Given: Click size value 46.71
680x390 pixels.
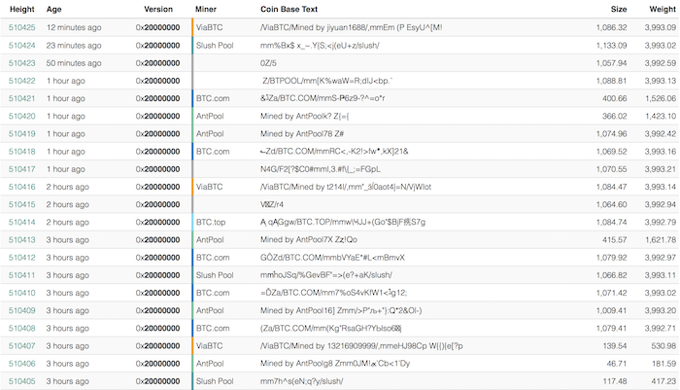Looking at the screenshot, I should tap(617, 364).
